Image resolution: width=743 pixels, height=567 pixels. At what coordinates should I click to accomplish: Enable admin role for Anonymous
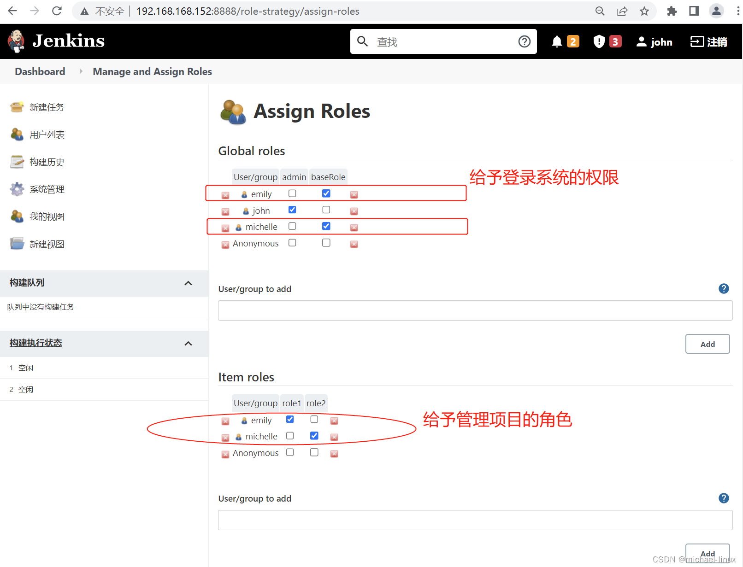(x=292, y=243)
